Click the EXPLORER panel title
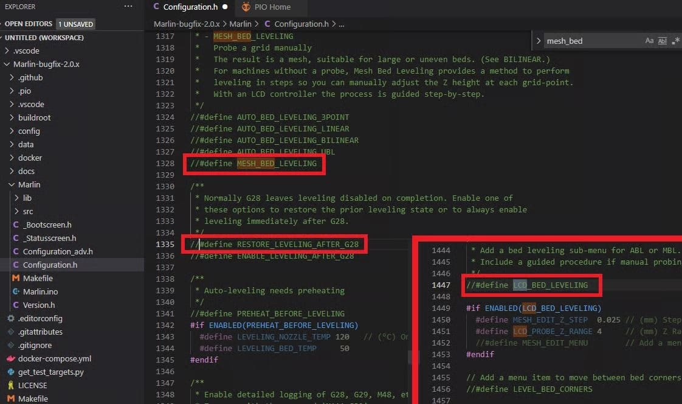The height and width of the screenshot is (404, 682). click(20, 7)
